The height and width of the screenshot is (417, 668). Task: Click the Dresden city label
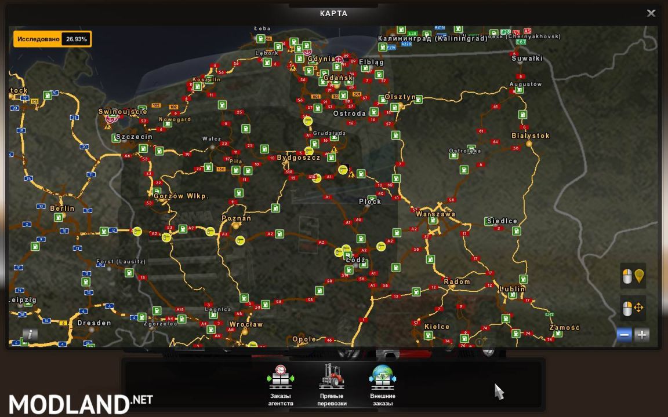coord(94,323)
